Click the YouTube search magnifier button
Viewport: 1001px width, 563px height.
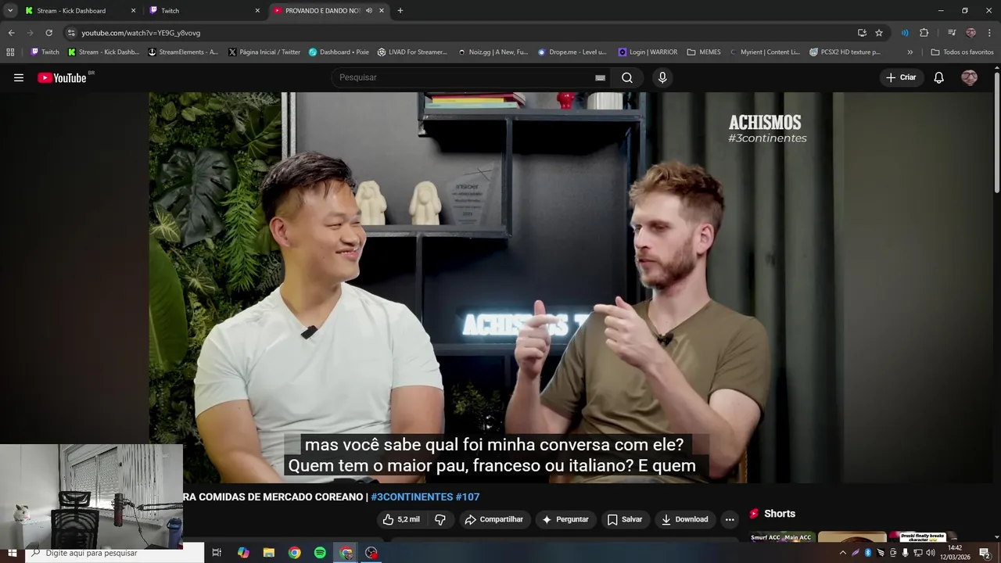[x=627, y=77]
